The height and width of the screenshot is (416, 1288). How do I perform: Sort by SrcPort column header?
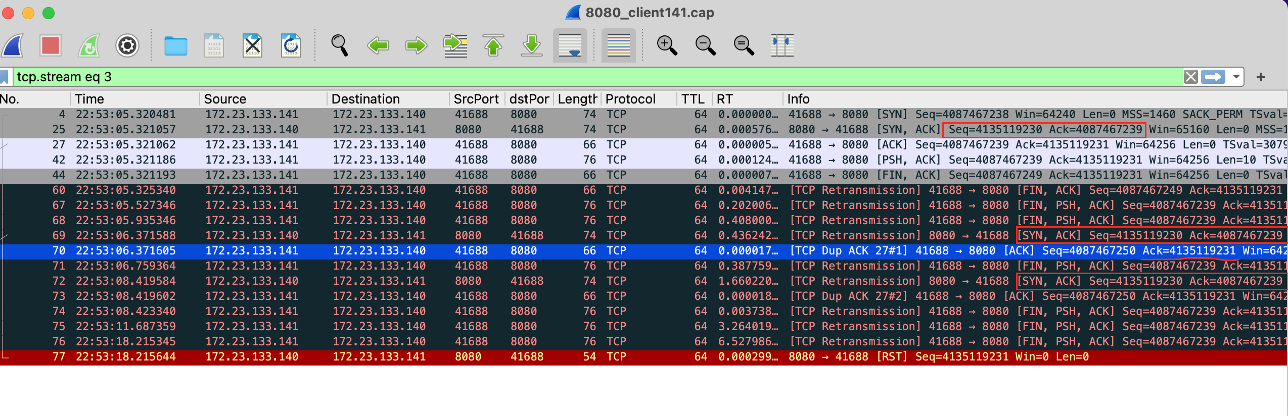477,99
